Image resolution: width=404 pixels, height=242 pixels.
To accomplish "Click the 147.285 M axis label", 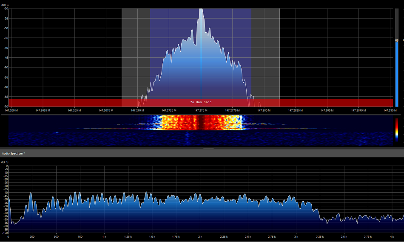I will click(327, 110).
